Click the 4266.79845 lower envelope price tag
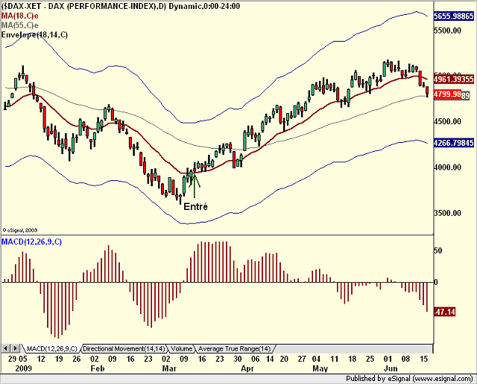This screenshot has width=477, height=384. click(454, 143)
